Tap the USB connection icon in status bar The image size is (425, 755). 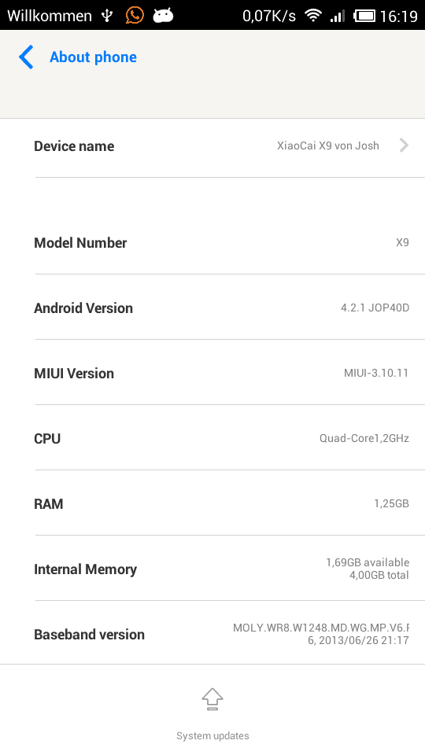tap(107, 16)
